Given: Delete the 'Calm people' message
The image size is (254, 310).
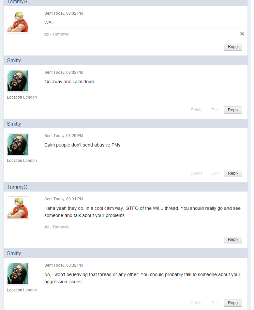Looking at the screenshot, I should point(196,173).
